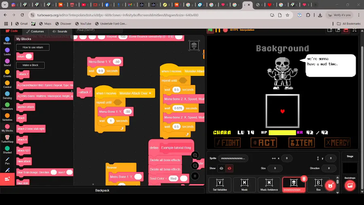Click the sprite Direction field
This screenshot has width=364, height=205.
tap(329, 168)
